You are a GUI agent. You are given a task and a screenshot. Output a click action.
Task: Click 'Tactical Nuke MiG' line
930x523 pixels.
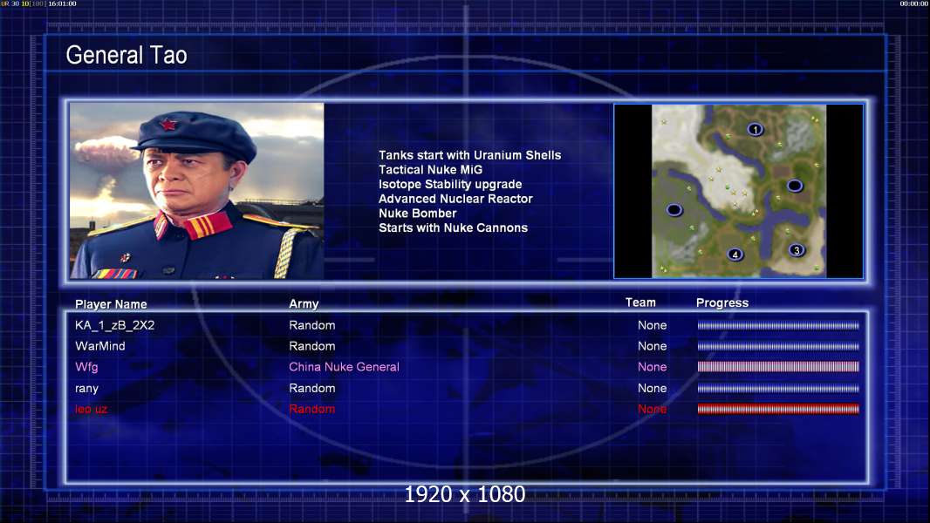click(x=431, y=169)
